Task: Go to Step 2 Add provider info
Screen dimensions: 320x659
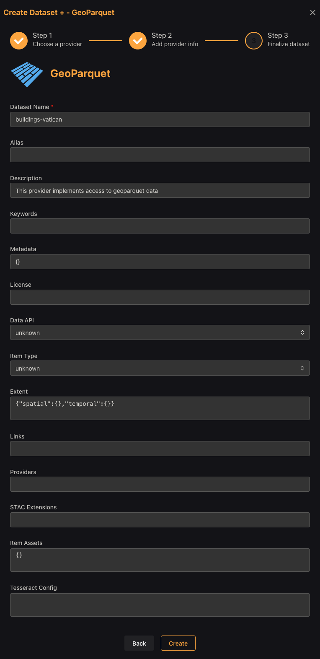Action: point(175,40)
